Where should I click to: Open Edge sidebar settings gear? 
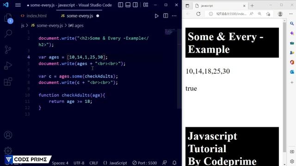pyautogui.click(x=292, y=161)
